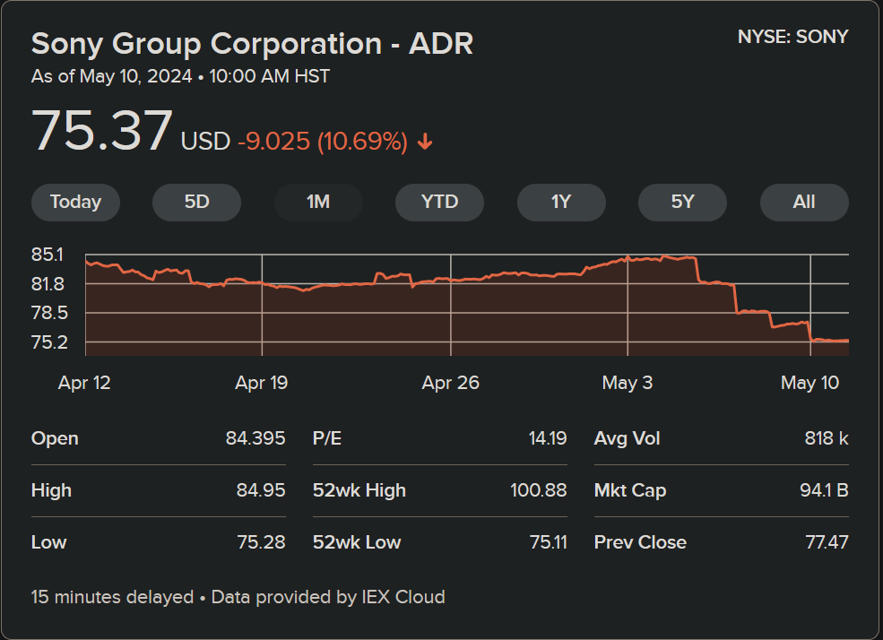This screenshot has height=640, width=883.
Task: Select the Today time range tab
Action: click(75, 202)
